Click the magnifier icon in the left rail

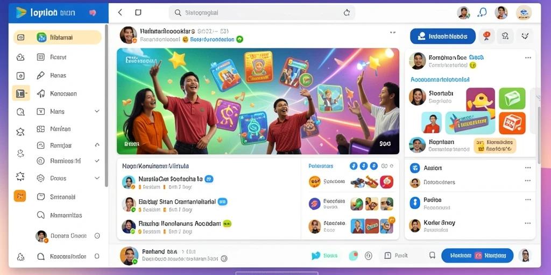pos(20,112)
